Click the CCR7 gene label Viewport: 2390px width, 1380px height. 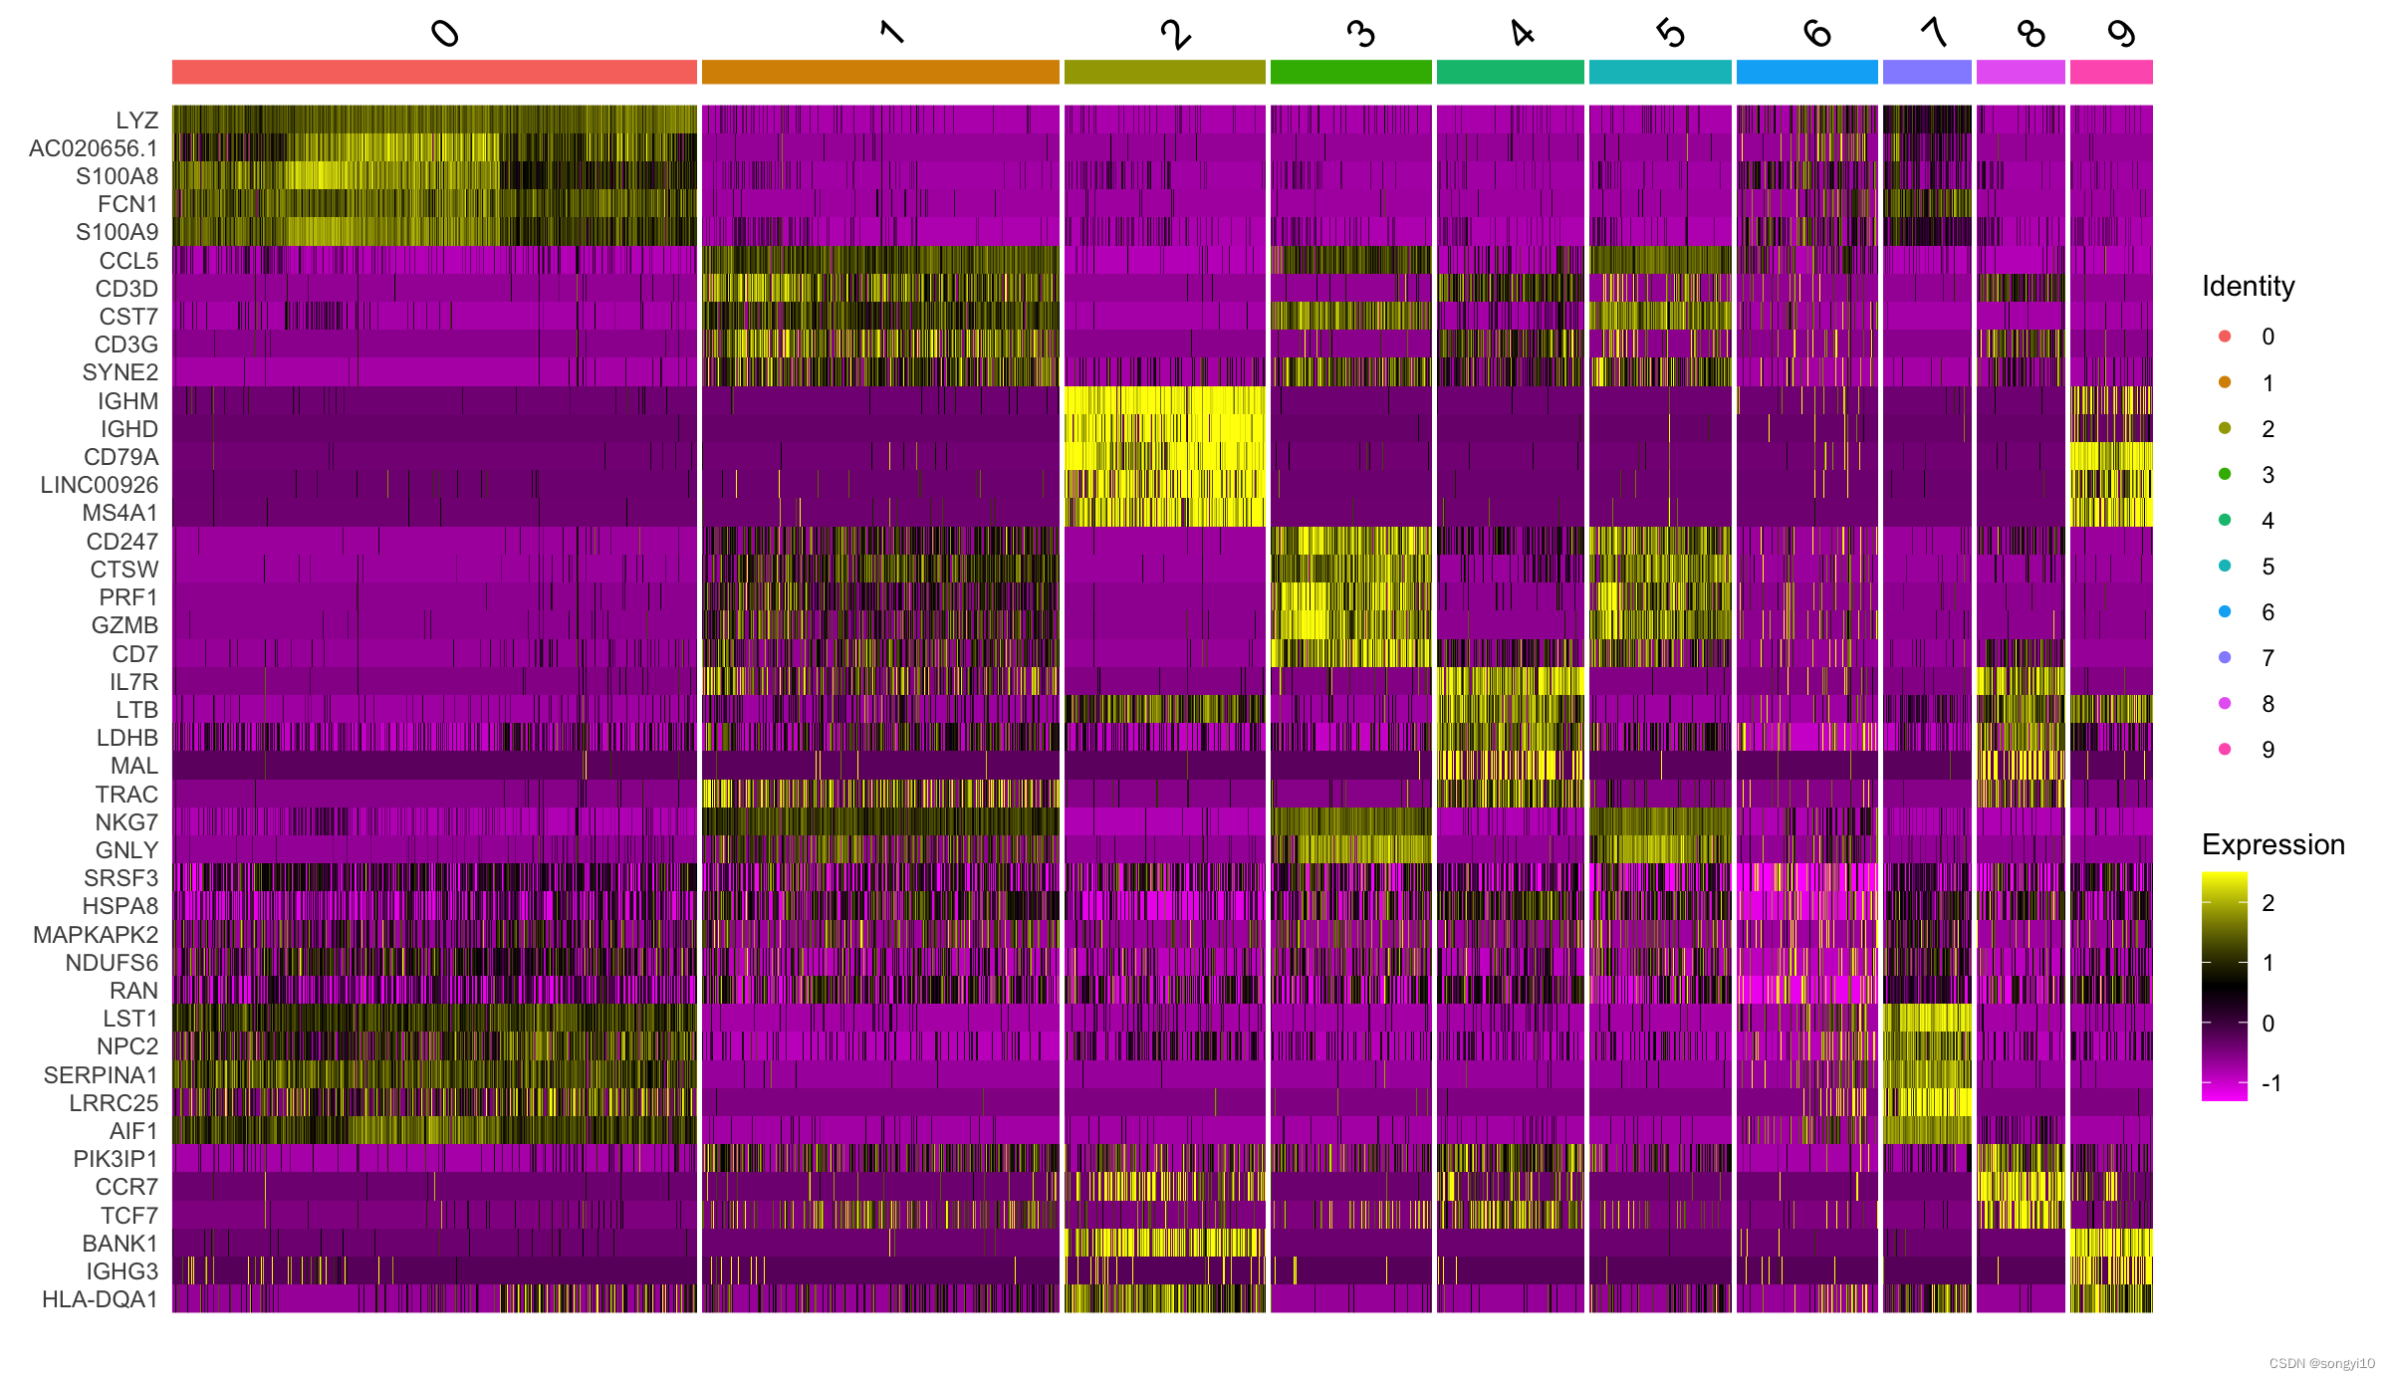(x=126, y=1187)
